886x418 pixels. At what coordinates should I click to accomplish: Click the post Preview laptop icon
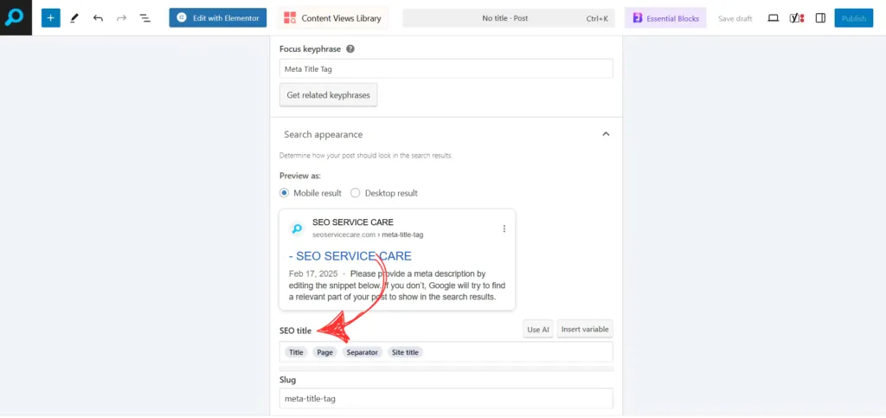(x=774, y=18)
